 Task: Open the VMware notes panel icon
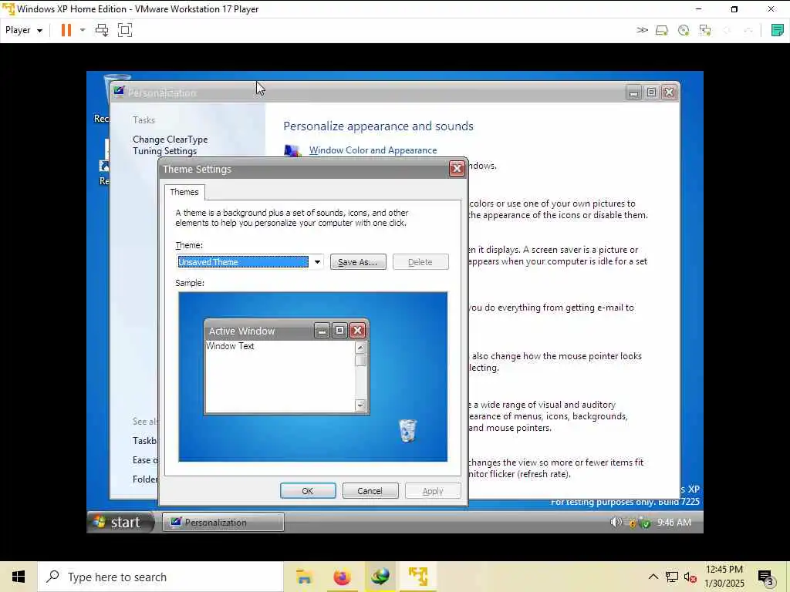coord(778,30)
